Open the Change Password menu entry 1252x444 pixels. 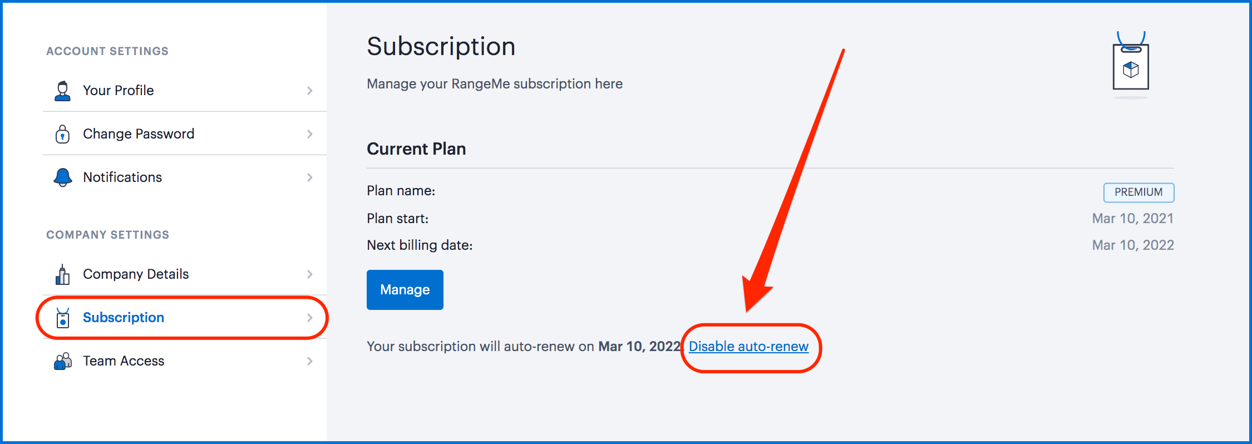point(185,134)
